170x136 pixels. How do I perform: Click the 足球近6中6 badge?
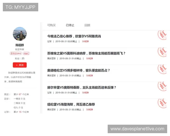click(x=16, y=53)
